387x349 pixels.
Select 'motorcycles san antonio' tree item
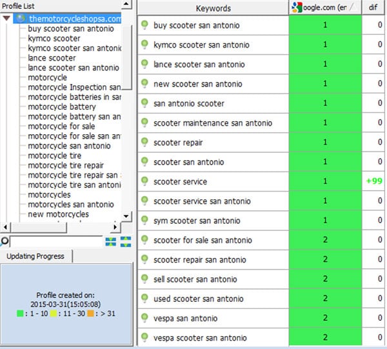pyautogui.click(x=71, y=204)
